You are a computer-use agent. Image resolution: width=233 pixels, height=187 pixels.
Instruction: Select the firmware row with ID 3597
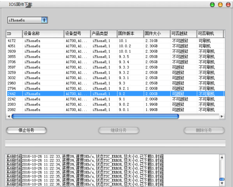click(x=115, y=67)
